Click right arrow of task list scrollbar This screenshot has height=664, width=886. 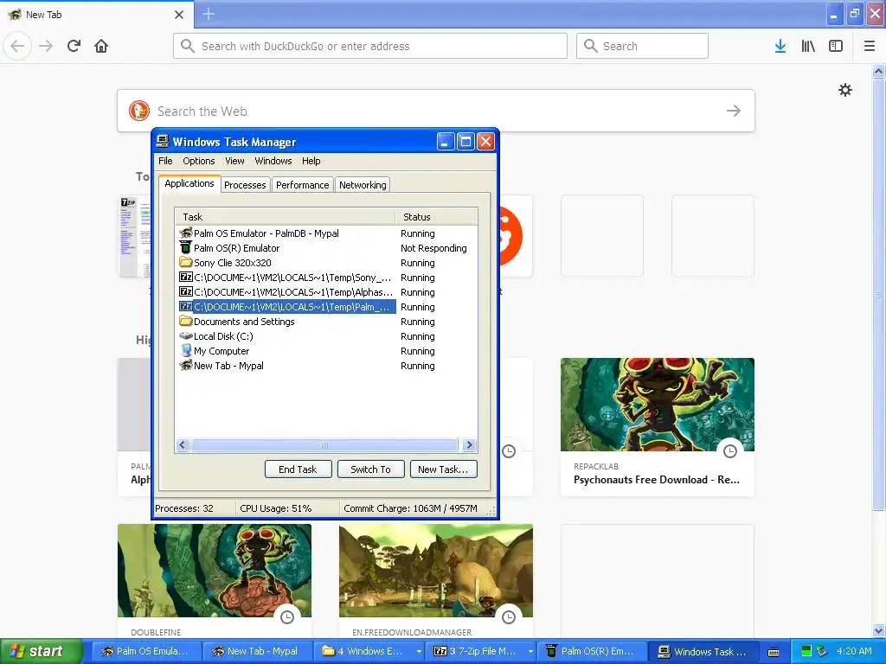pos(469,445)
